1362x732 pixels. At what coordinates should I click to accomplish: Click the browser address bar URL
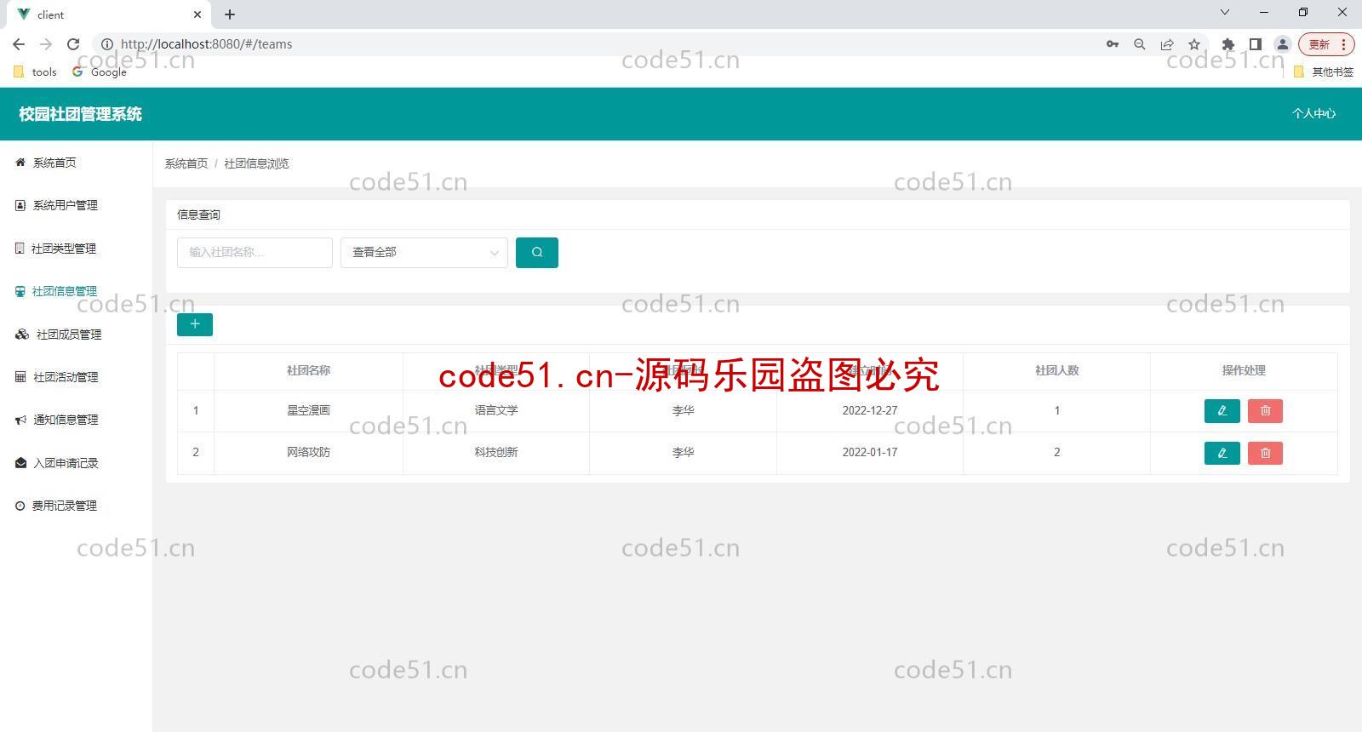tap(206, 44)
